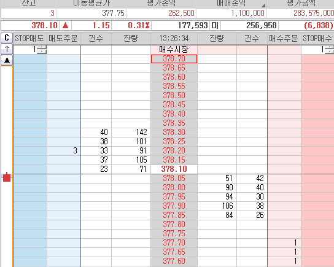Click ask quantity 142 at 378.30
Screen dimensions: 334x267
[131, 132]
